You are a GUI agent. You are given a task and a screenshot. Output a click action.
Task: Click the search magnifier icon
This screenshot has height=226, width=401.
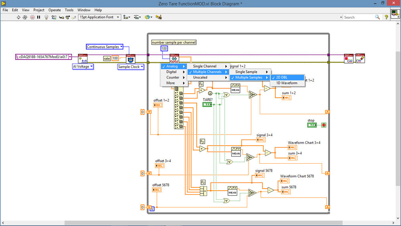tap(377, 17)
